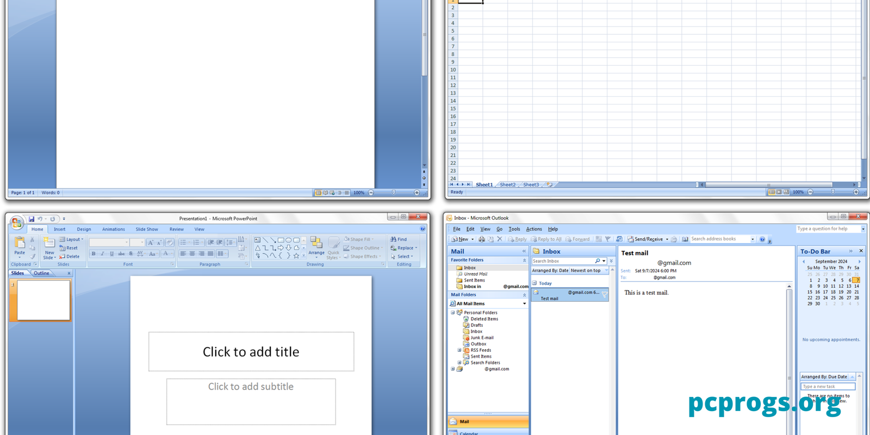Click the PowerPoint Office button orb

(x=17, y=222)
